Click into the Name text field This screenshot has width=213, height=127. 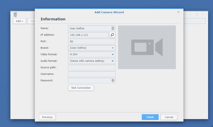(x=89, y=28)
